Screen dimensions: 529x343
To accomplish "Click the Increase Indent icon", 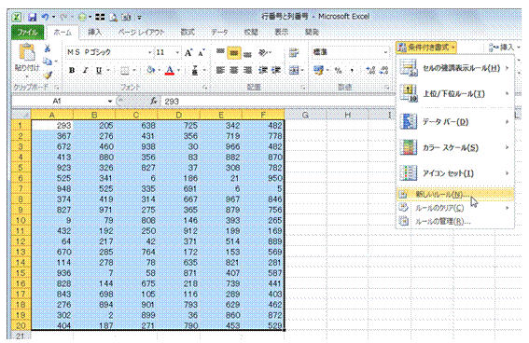I will pos(276,71).
